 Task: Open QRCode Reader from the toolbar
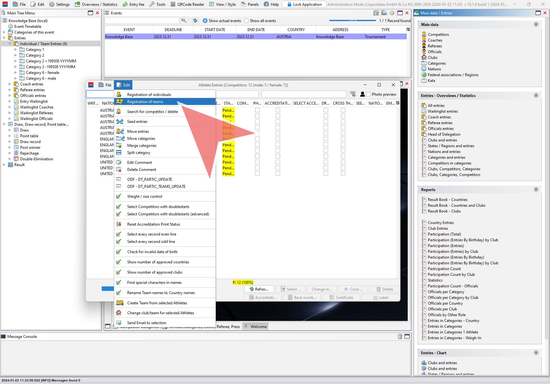[x=187, y=4]
